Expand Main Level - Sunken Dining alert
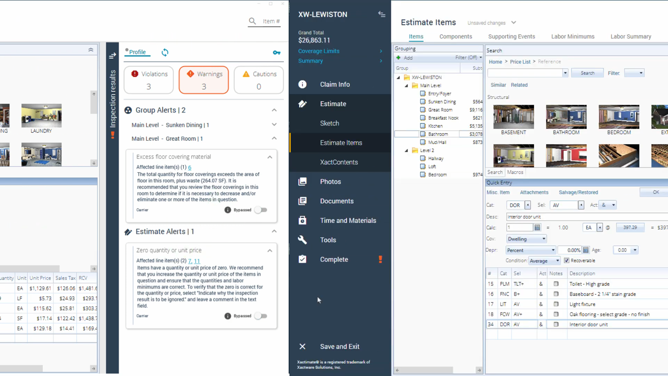Image resolution: width=668 pixels, height=376 pixels. pyautogui.click(x=274, y=125)
